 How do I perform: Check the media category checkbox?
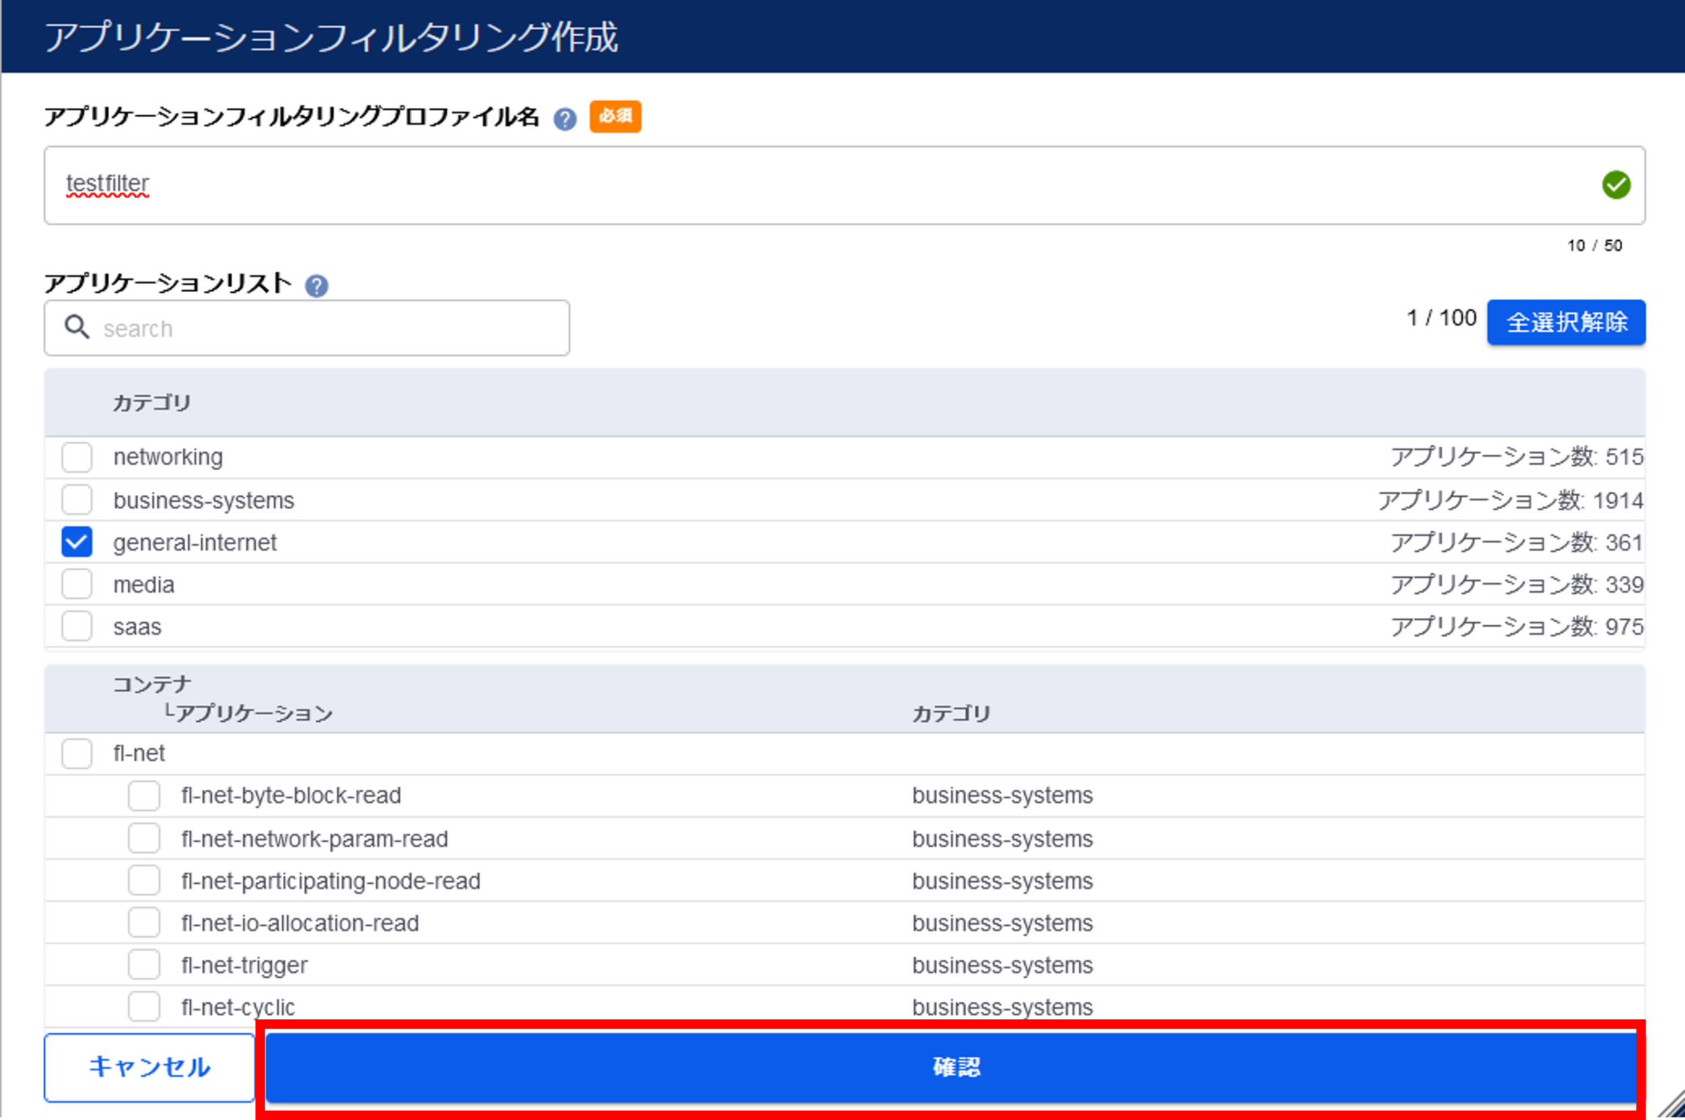point(76,584)
